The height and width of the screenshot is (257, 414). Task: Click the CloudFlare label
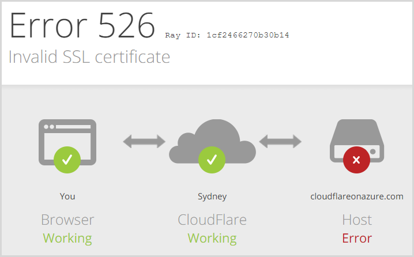point(212,220)
